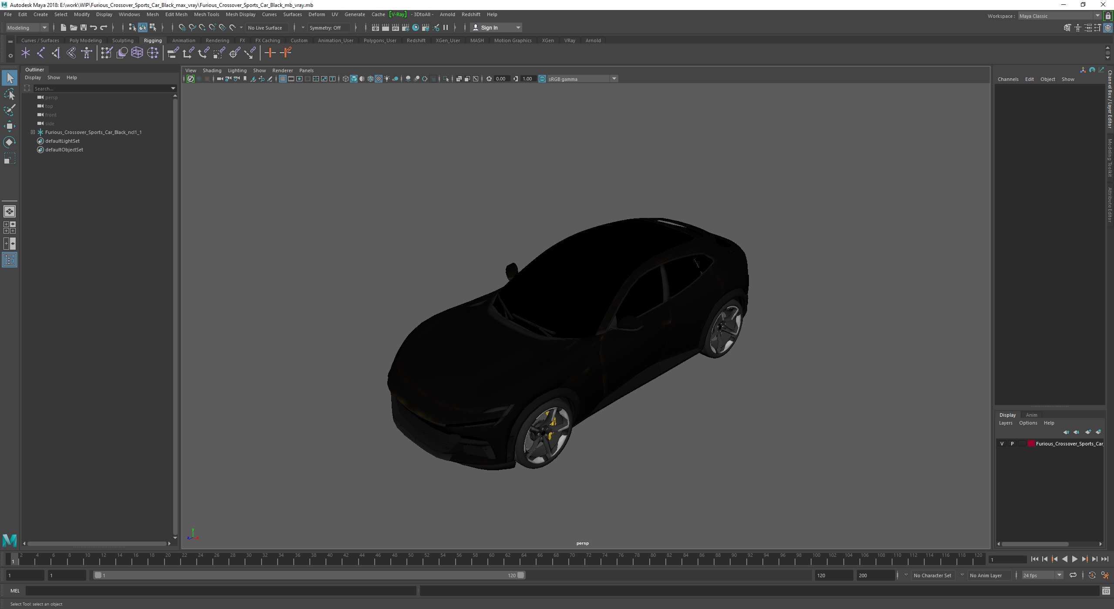This screenshot has width=1114, height=609.
Task: Open viewport Shading menu
Action: (212, 70)
